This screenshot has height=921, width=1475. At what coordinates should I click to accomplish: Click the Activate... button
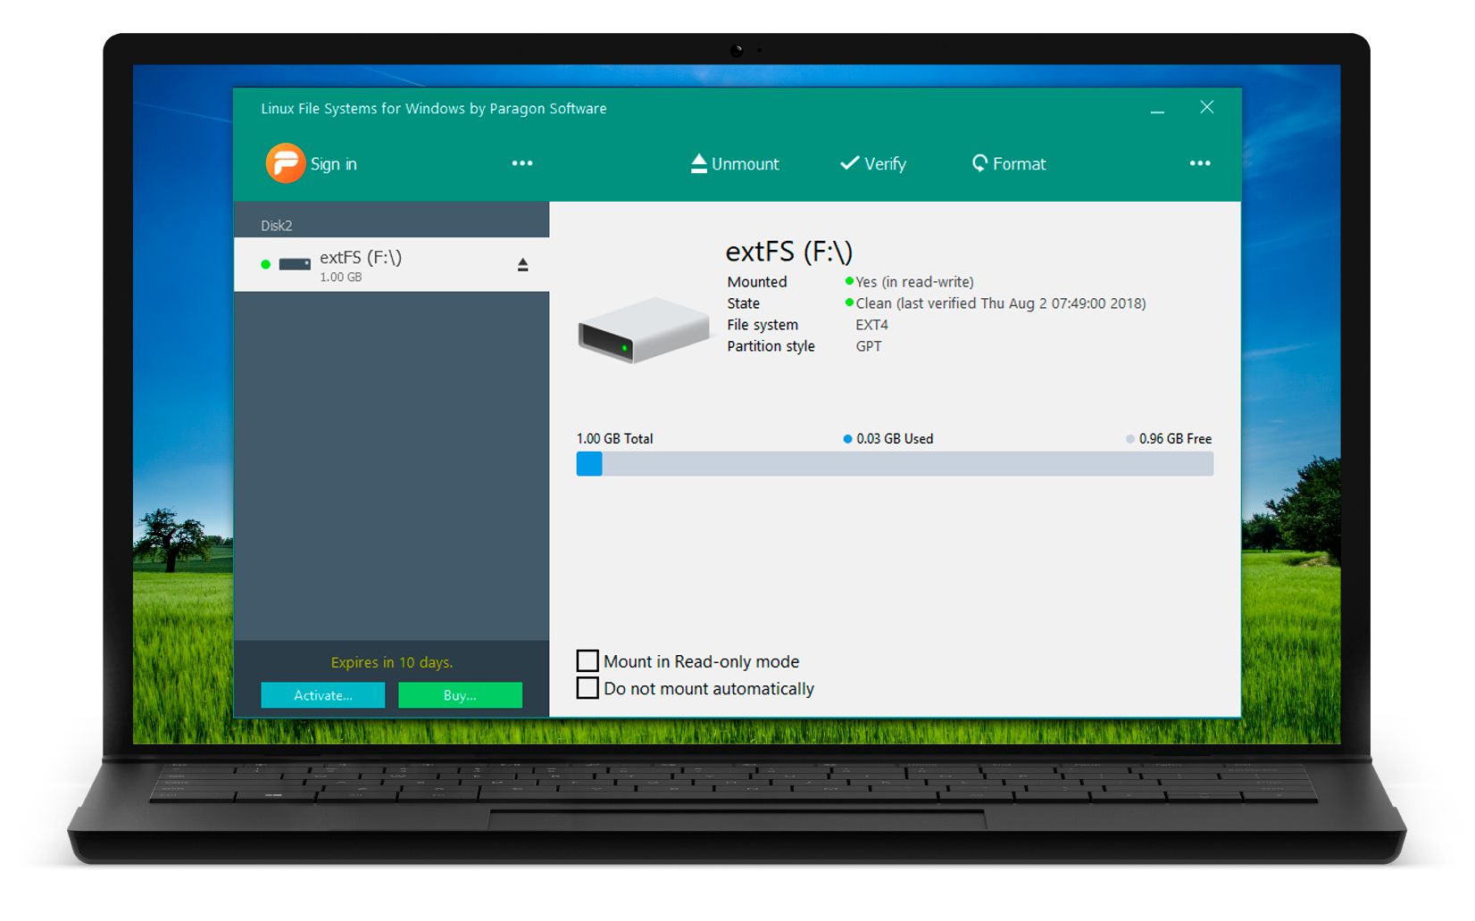pos(323,695)
